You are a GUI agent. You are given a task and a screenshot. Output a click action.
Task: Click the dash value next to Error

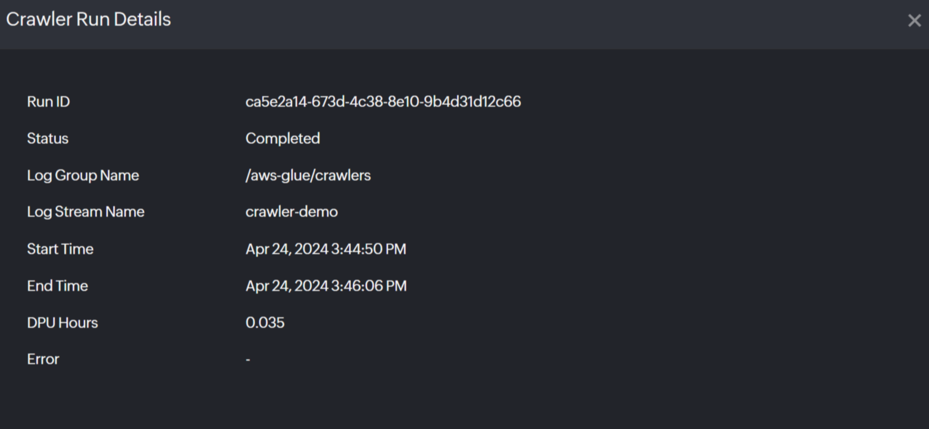[248, 360]
